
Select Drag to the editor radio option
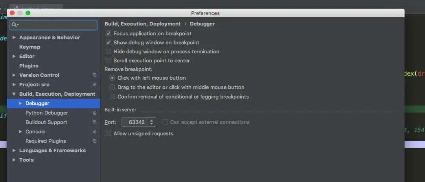[112, 87]
